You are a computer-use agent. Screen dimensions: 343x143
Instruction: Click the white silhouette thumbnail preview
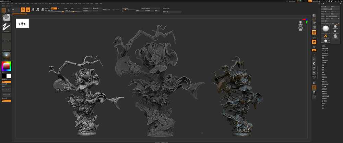[22, 23]
